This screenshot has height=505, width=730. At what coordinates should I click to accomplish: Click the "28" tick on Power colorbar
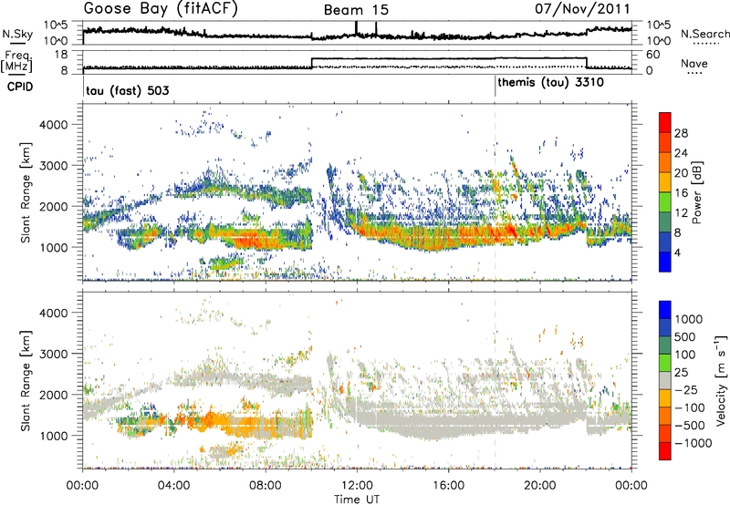[681, 133]
